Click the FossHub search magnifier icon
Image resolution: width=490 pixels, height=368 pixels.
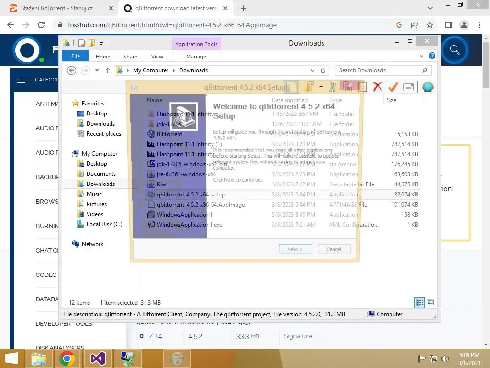(x=455, y=50)
